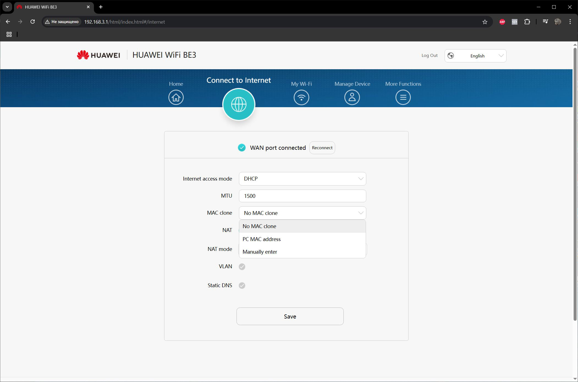Switch to the Home tab label
The image size is (578, 382).
[x=176, y=84]
